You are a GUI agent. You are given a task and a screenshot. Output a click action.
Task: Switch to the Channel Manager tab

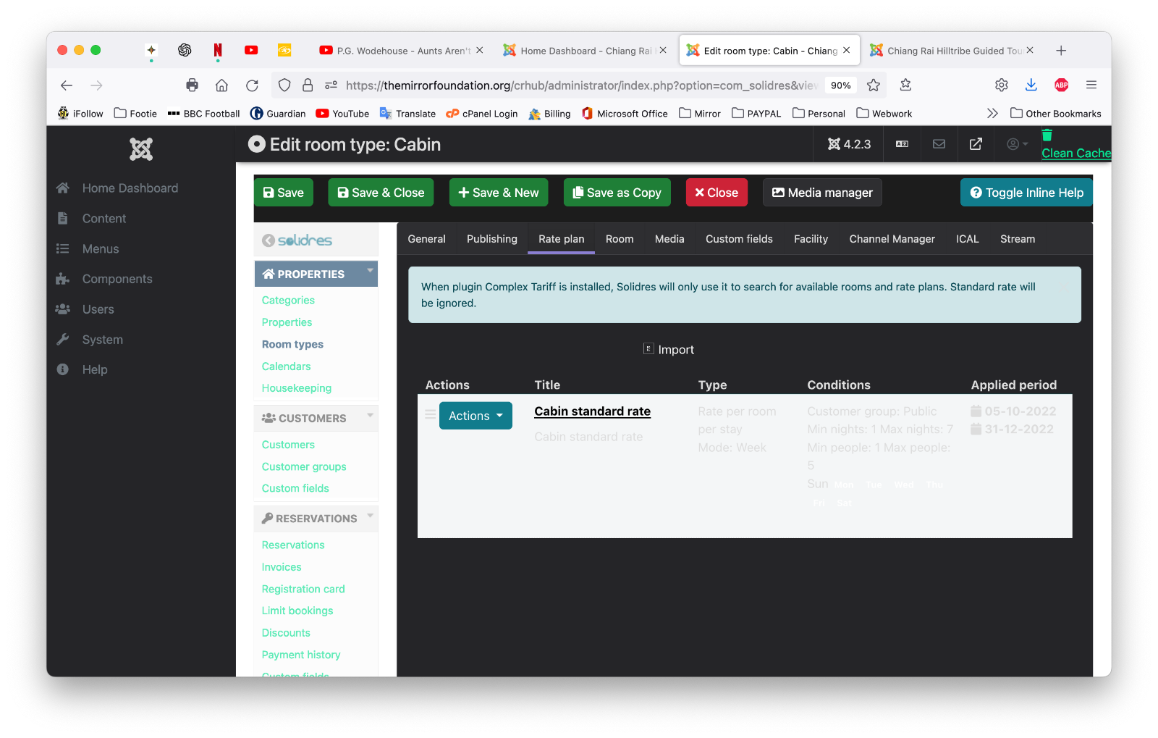click(892, 239)
